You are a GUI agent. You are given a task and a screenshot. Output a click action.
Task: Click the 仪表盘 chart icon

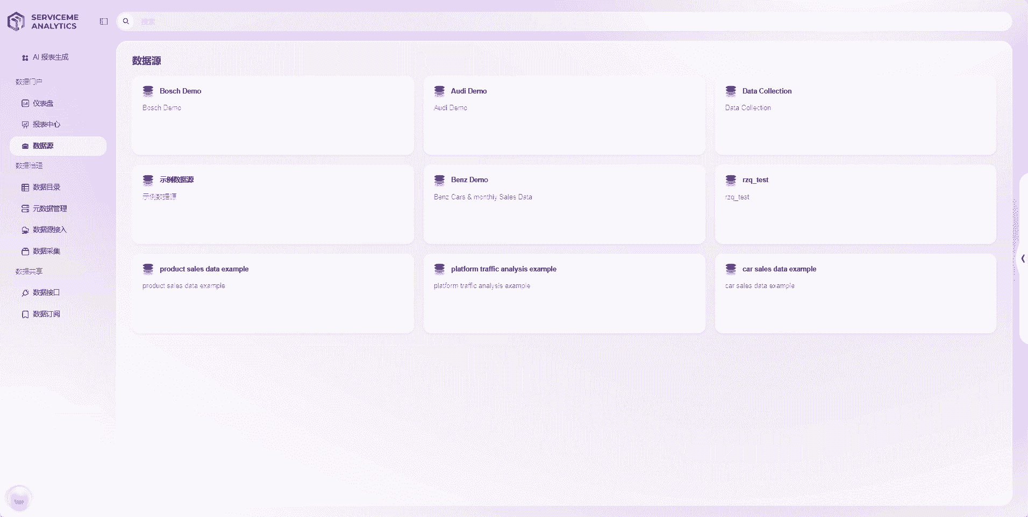25,103
